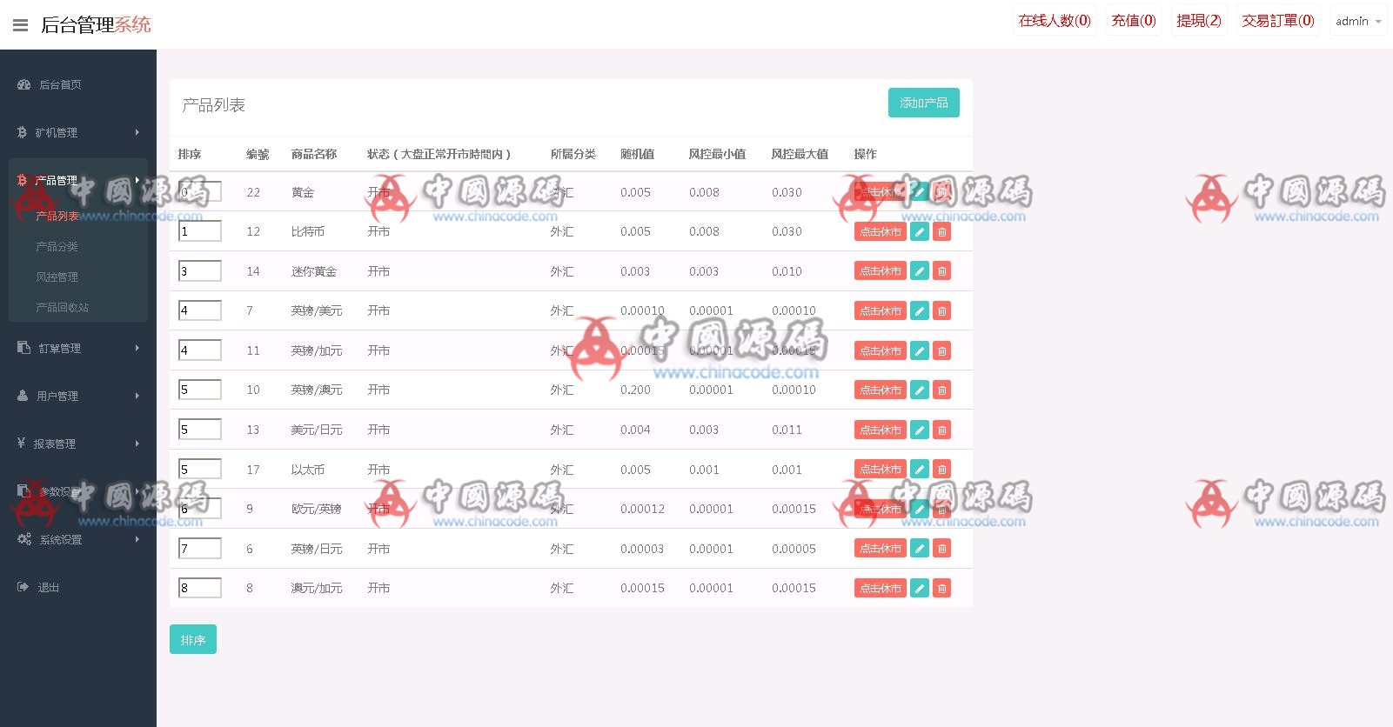Expand the 用户管理 menu arrow
1393x727 pixels.
click(137, 396)
